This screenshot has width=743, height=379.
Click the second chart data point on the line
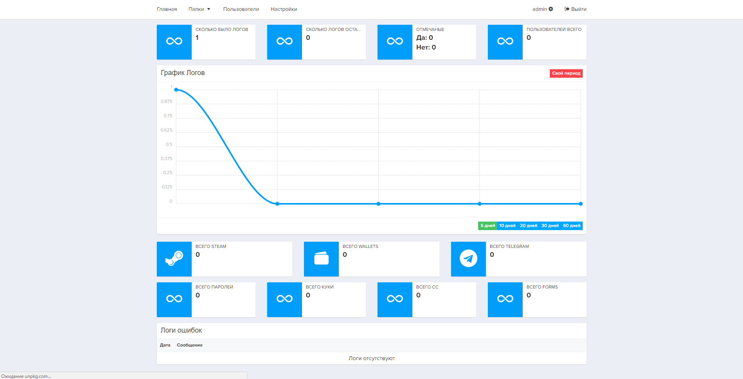tap(277, 204)
